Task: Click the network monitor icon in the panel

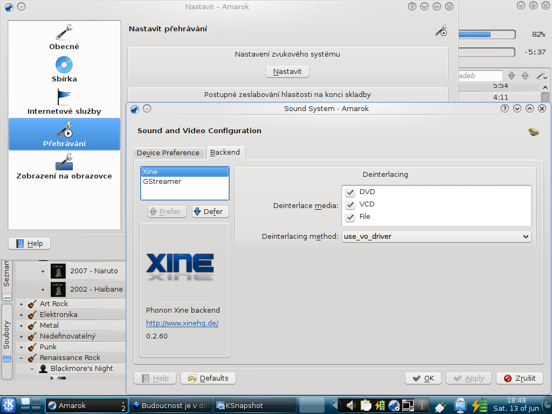Action: point(460,405)
